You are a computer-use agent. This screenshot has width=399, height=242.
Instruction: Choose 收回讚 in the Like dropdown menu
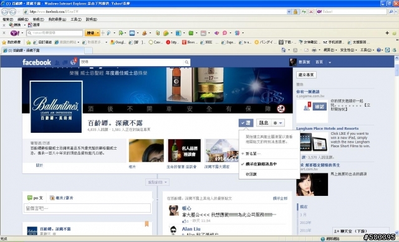coord(251,174)
